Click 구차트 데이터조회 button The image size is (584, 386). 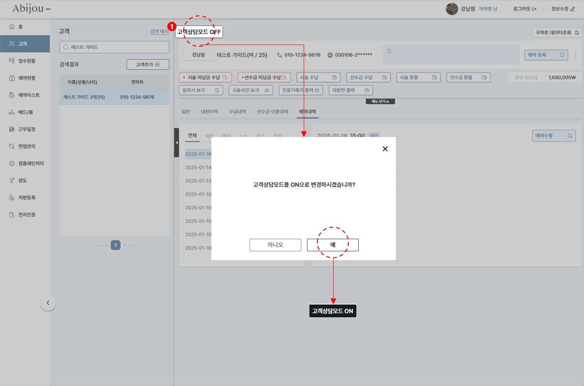click(x=558, y=33)
